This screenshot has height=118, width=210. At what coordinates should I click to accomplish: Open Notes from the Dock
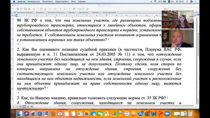click(x=67, y=114)
